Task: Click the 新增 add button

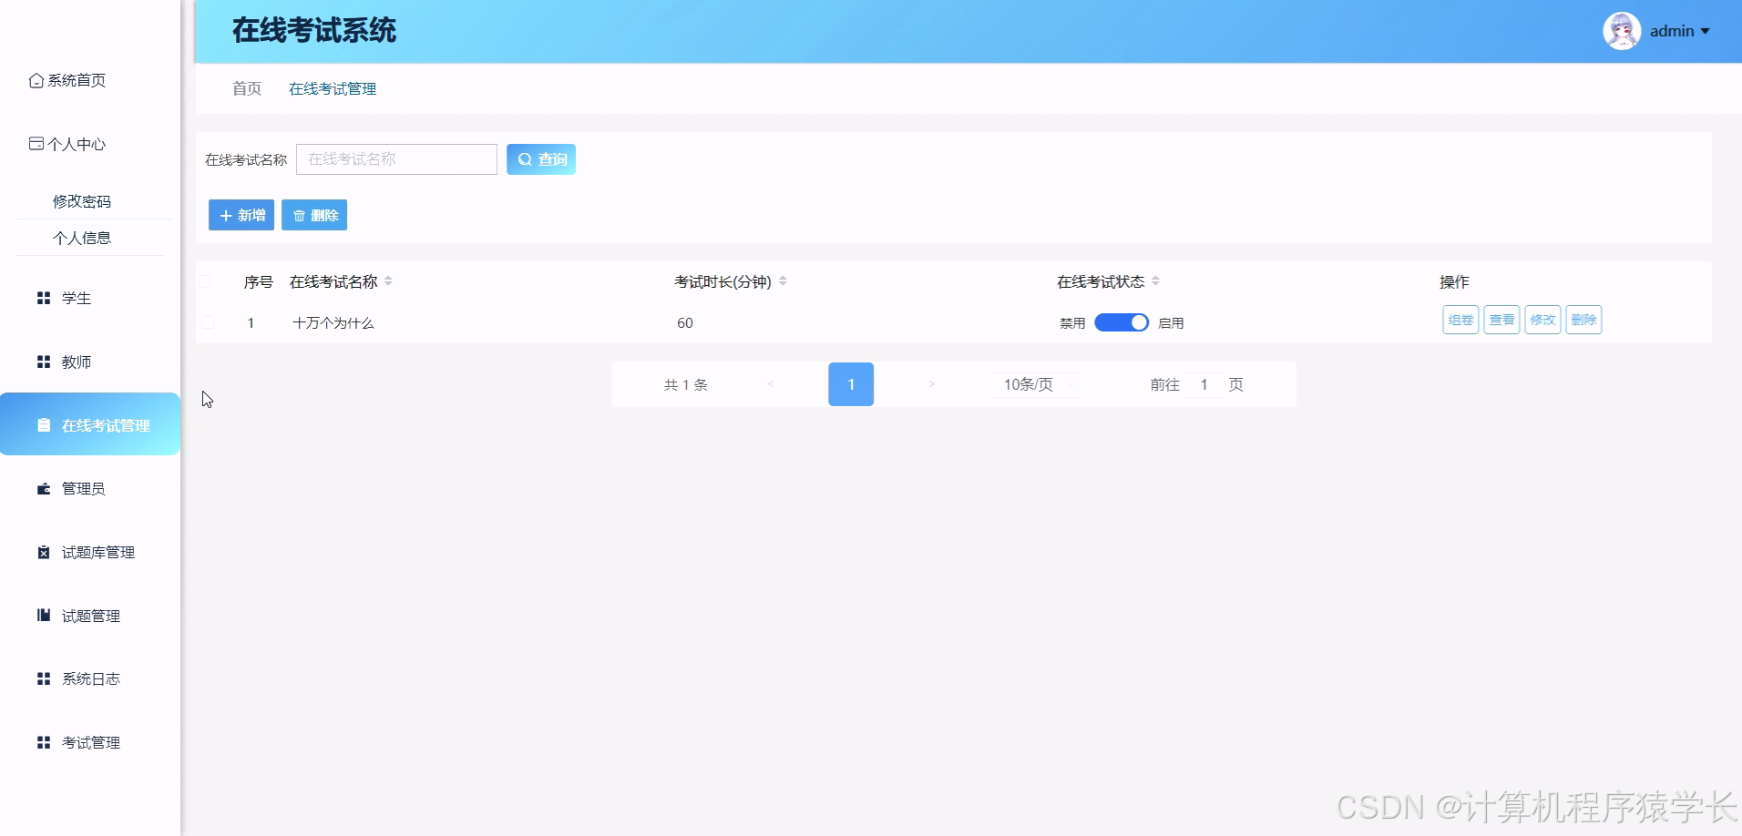Action: coord(241,215)
